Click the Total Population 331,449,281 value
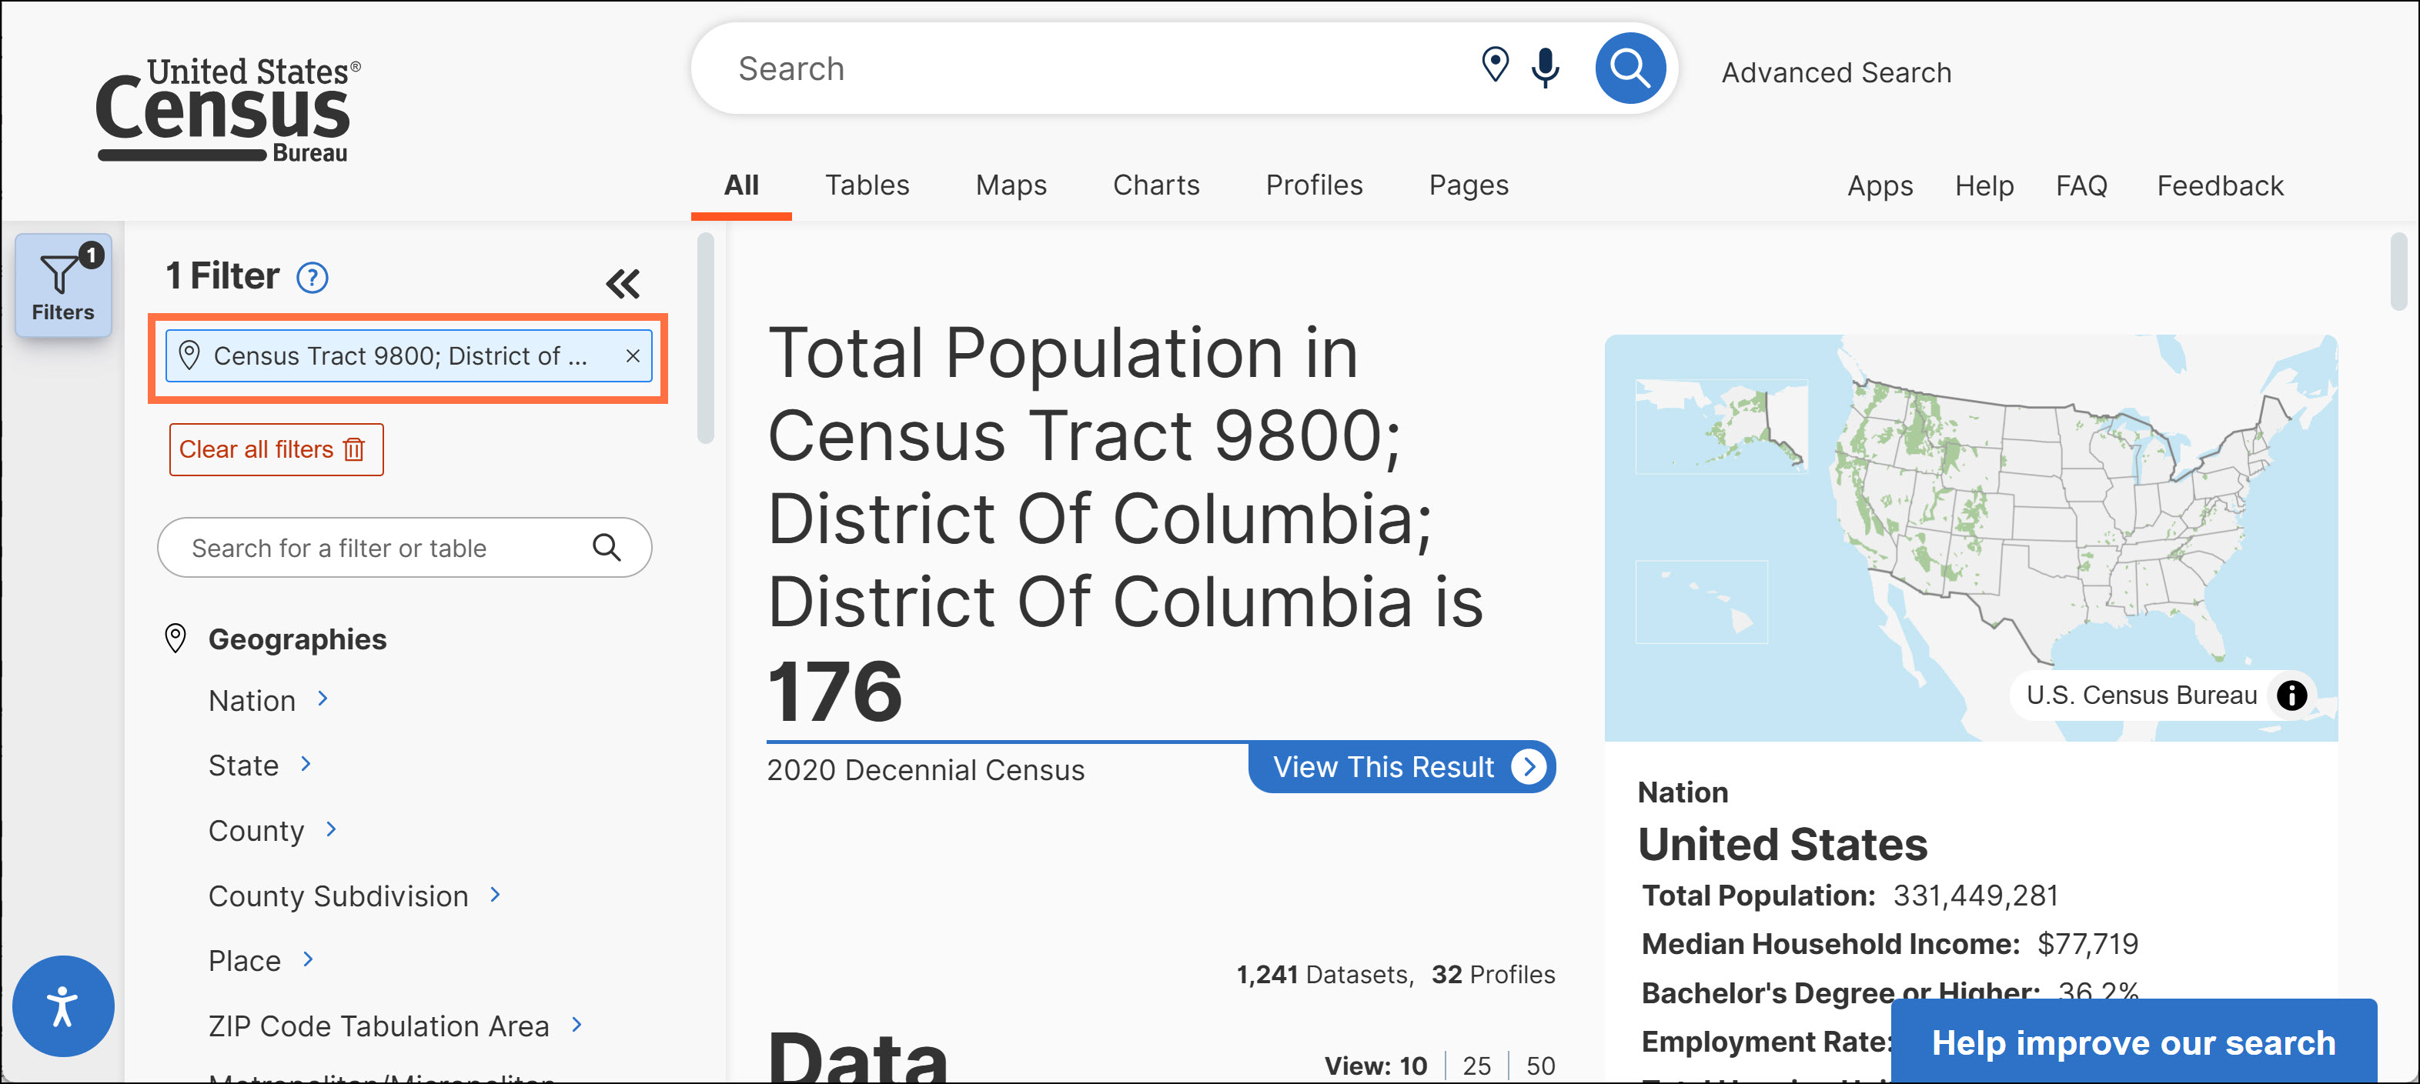 tap(1976, 896)
